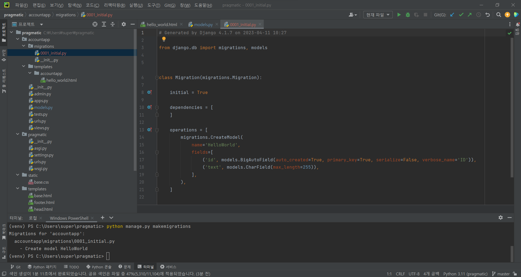Toggle the Python Console tool window

(99, 267)
